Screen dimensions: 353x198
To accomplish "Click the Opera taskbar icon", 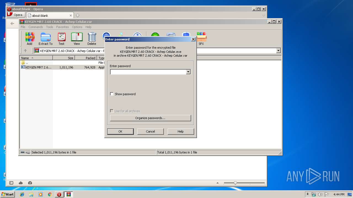I will (59, 194).
